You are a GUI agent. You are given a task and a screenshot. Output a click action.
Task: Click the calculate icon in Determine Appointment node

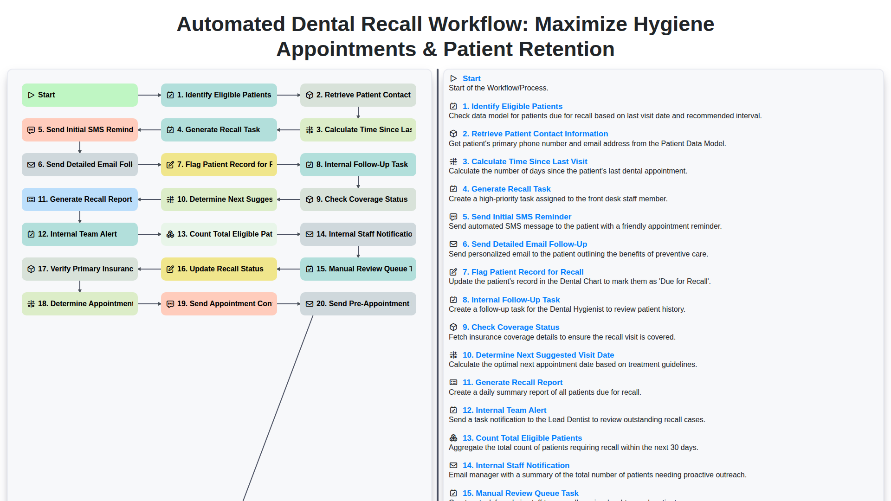31,304
